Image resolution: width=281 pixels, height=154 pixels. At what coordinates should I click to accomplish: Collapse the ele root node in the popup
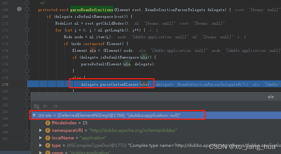(x=34, y=115)
